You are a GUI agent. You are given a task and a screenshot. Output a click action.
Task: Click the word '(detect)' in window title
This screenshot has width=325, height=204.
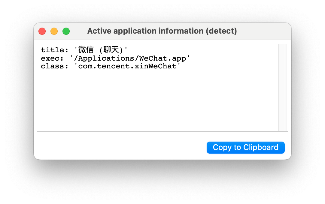click(221, 31)
